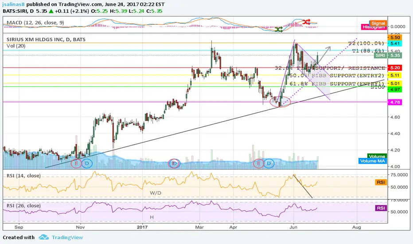The height and width of the screenshot is (244, 413).
Task: Click the blue dividend D marker near Nov
Action: pos(87,164)
